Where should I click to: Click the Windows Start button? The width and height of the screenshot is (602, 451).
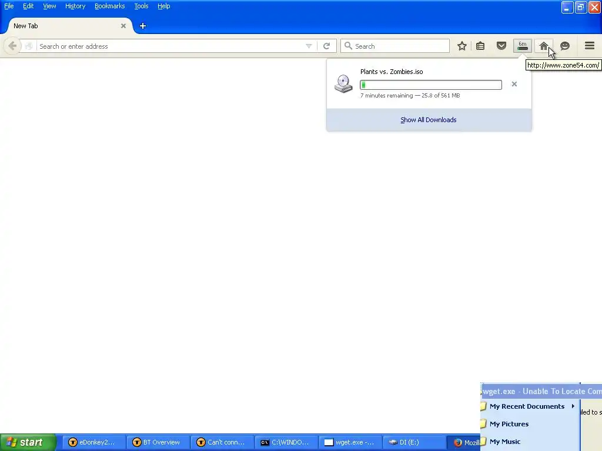pos(28,442)
